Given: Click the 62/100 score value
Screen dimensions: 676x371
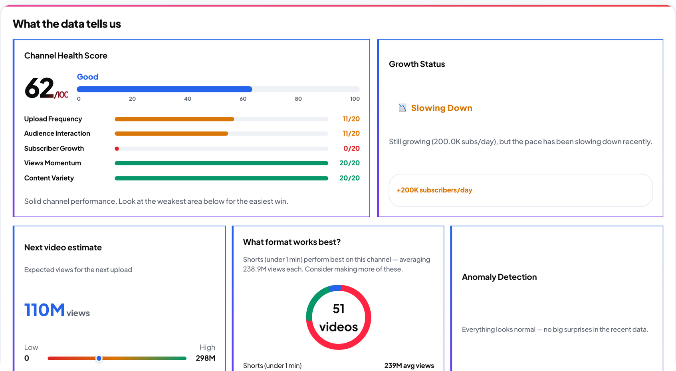Looking at the screenshot, I should [x=46, y=88].
